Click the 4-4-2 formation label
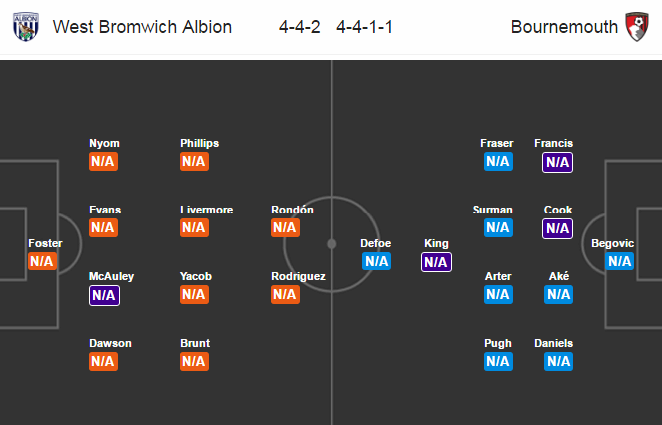The height and width of the screenshot is (425, 662). pos(299,27)
